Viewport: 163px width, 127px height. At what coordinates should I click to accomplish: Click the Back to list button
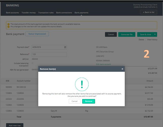pyautogui.click(x=149, y=12)
